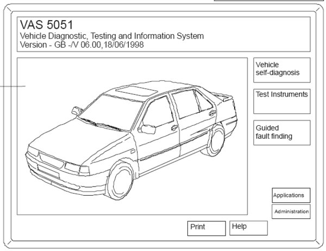
Task: Open Vehicle self-diagnosis
Action: pos(282,69)
